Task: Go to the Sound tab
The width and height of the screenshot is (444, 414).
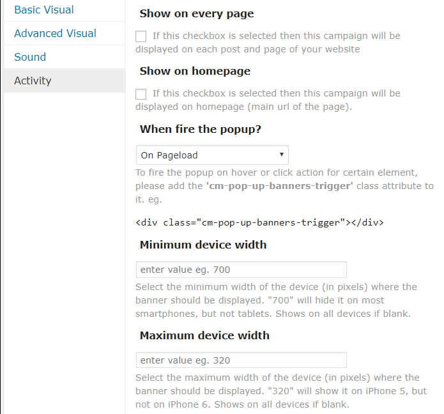Action: [x=30, y=57]
